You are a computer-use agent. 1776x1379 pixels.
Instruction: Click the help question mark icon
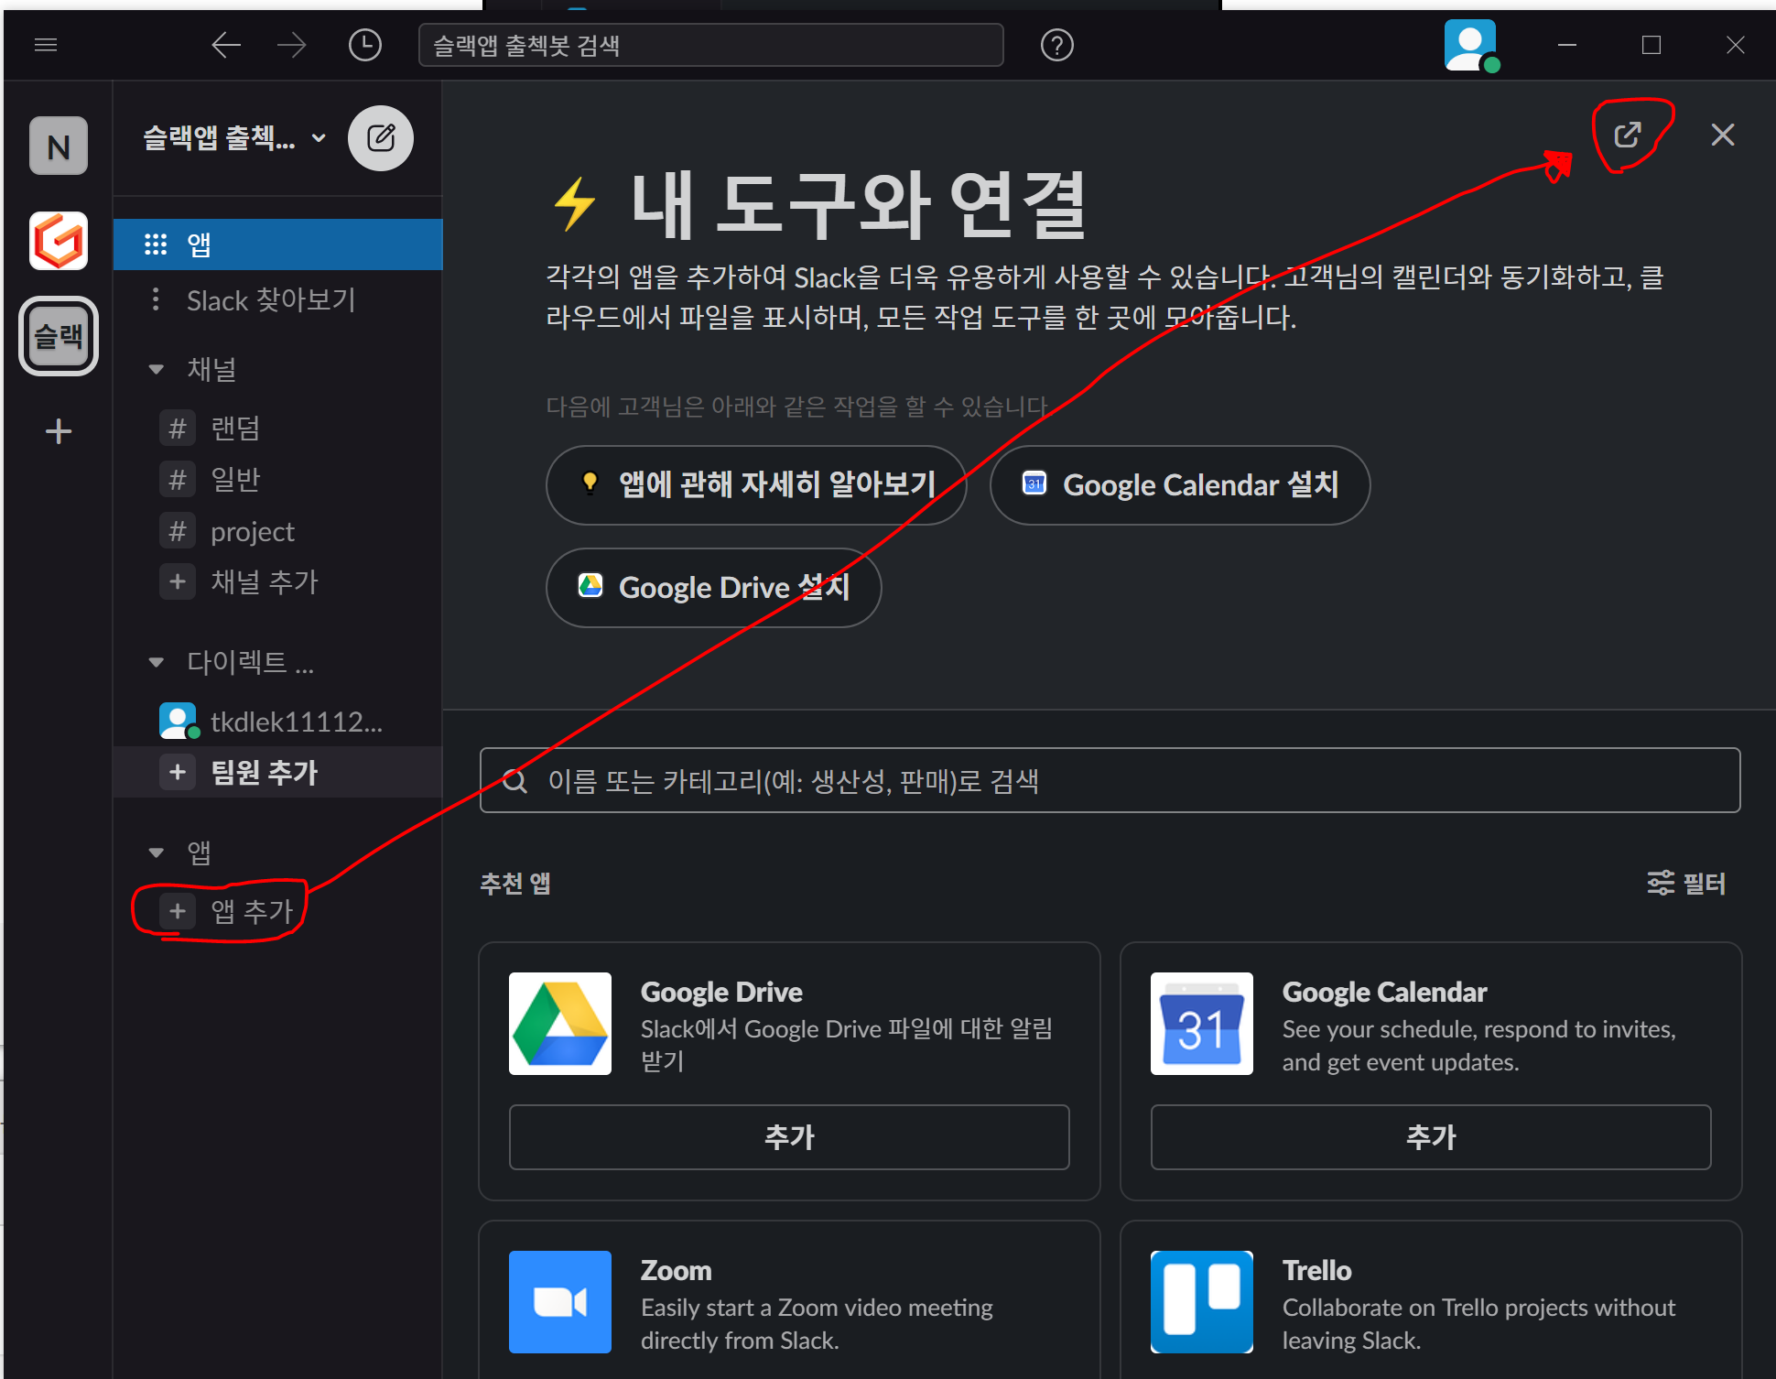pyautogui.click(x=1056, y=45)
